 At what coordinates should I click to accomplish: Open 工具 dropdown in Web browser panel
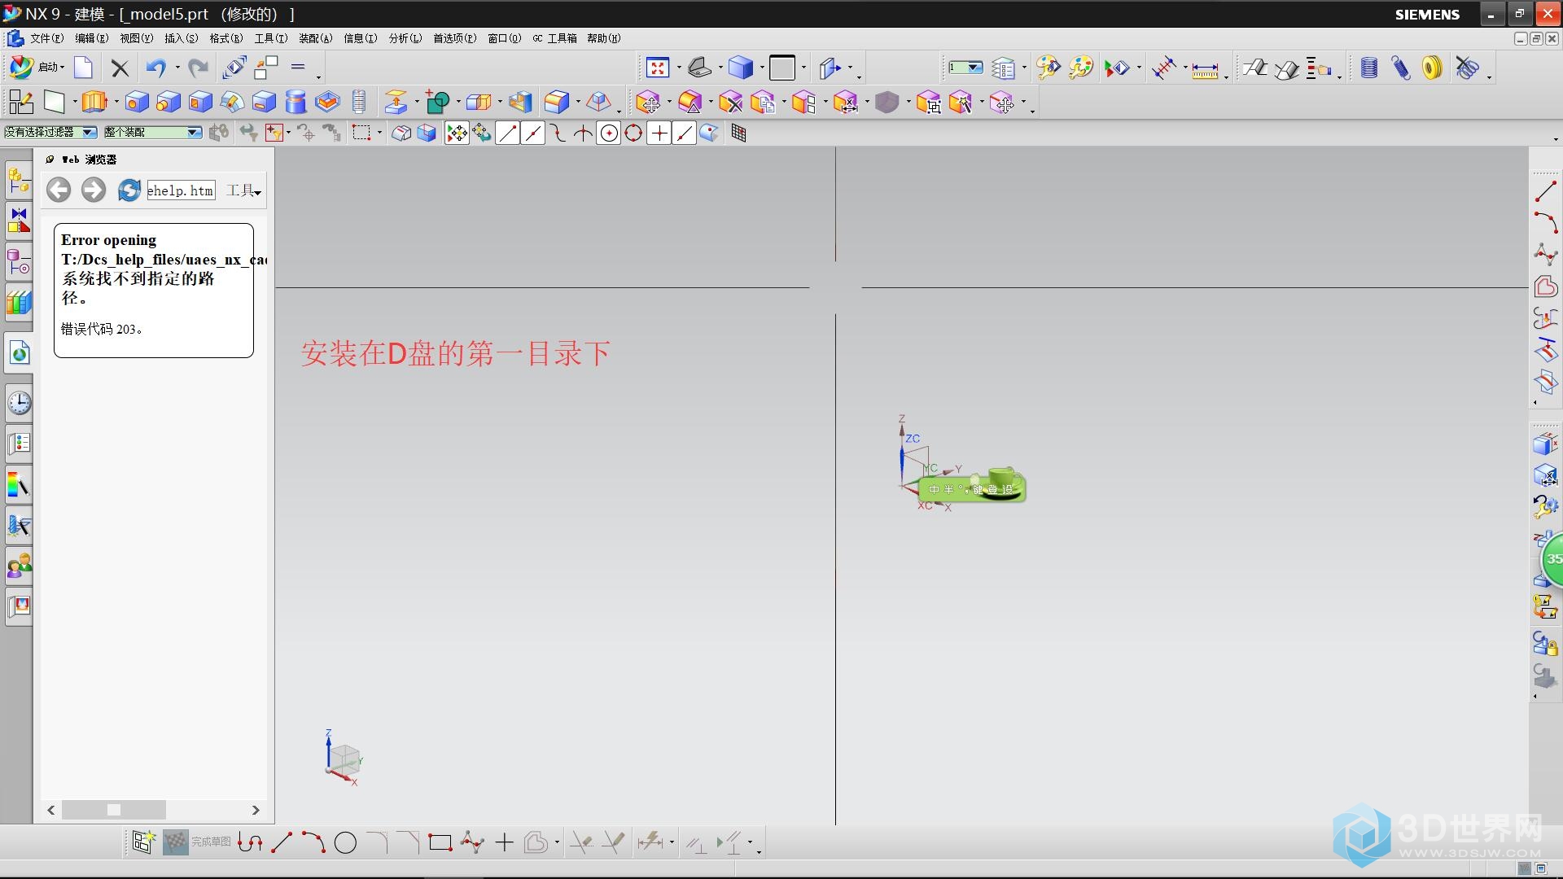coord(243,190)
